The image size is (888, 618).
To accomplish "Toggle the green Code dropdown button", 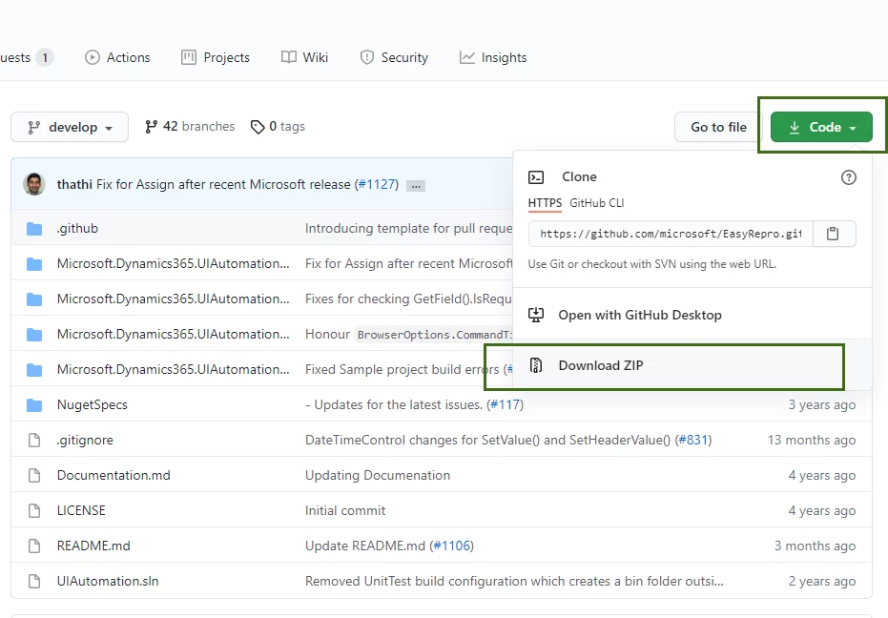I will [x=821, y=127].
